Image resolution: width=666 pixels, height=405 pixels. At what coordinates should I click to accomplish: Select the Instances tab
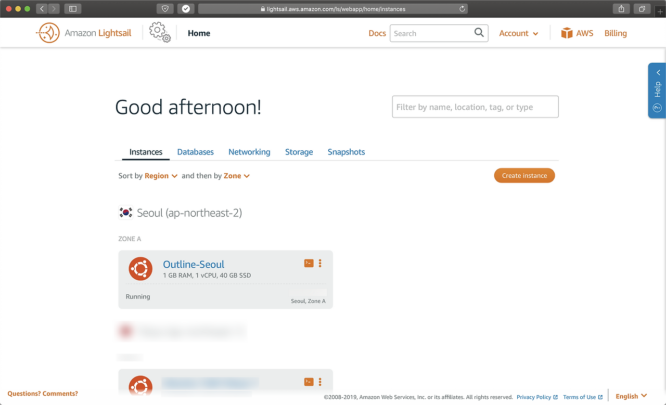(x=146, y=152)
